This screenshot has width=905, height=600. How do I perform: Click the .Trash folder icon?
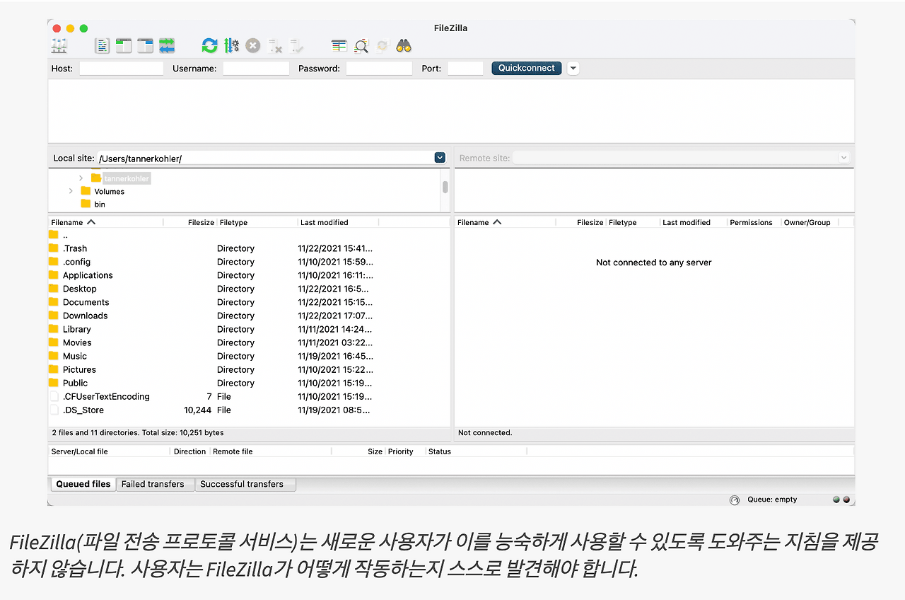tap(54, 248)
